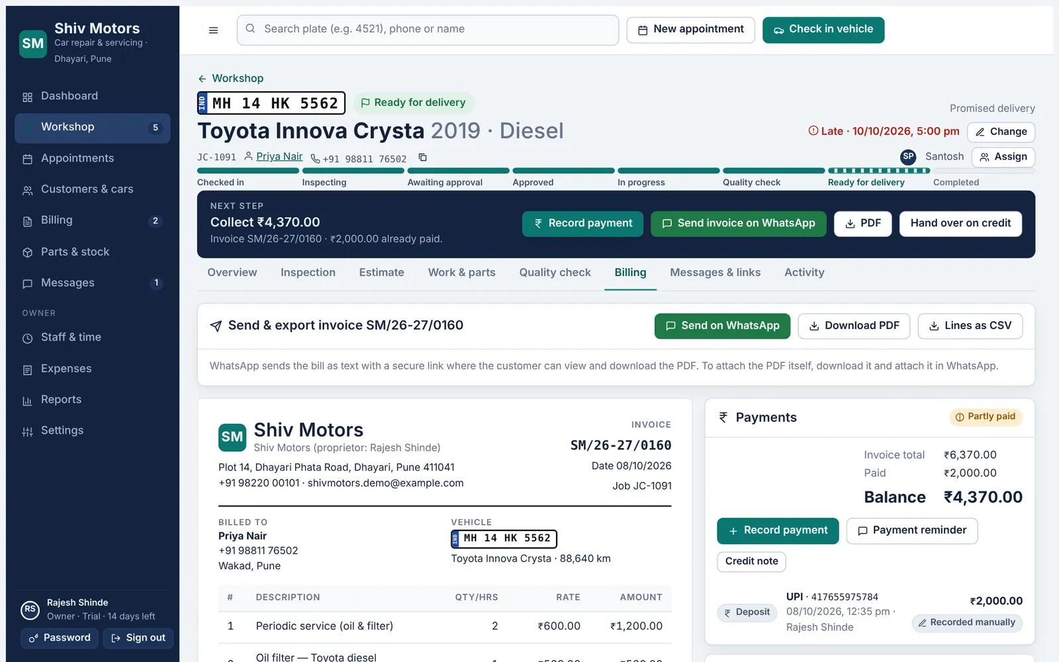The height and width of the screenshot is (662, 1059).
Task: Click Change promised delivery button
Action: [x=1001, y=132]
